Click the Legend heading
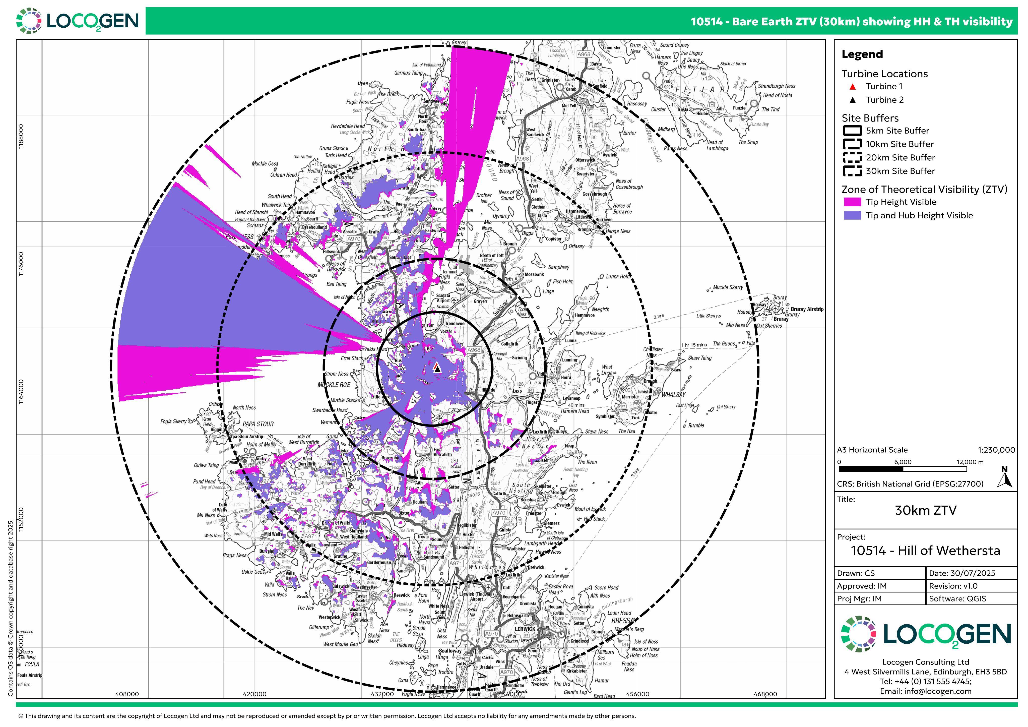This screenshot has width=1028, height=727. pos(862,54)
